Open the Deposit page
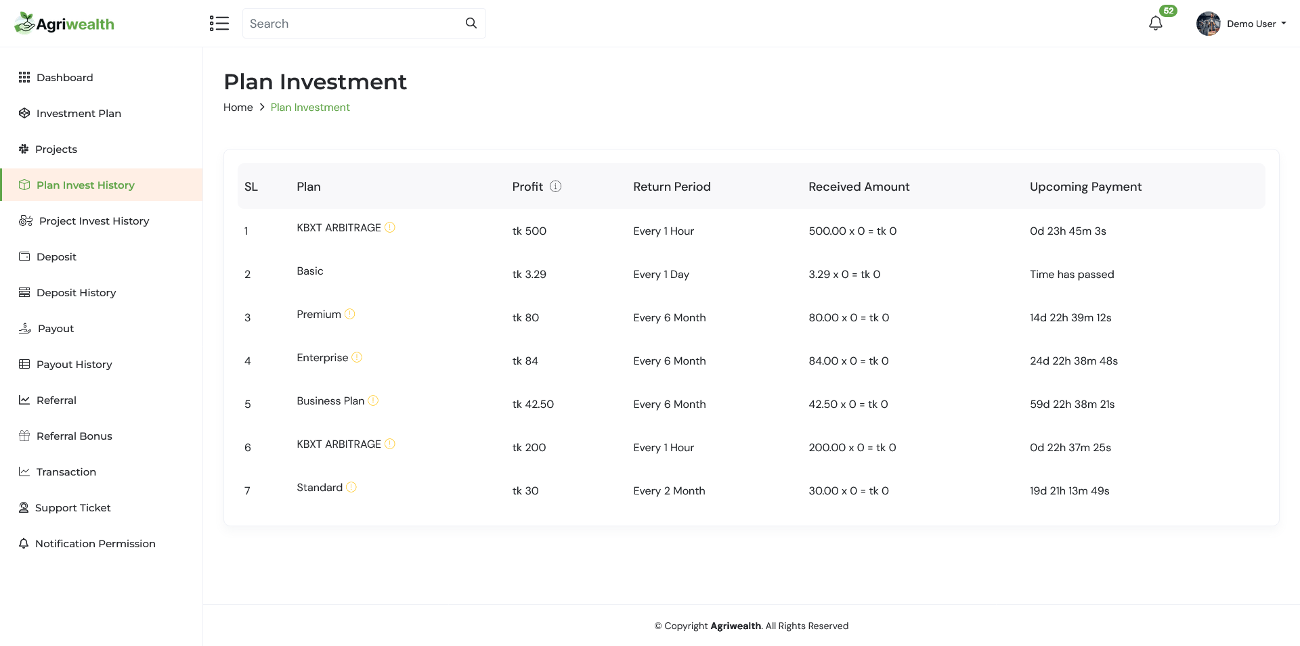Image resolution: width=1300 pixels, height=646 pixels. (56, 256)
